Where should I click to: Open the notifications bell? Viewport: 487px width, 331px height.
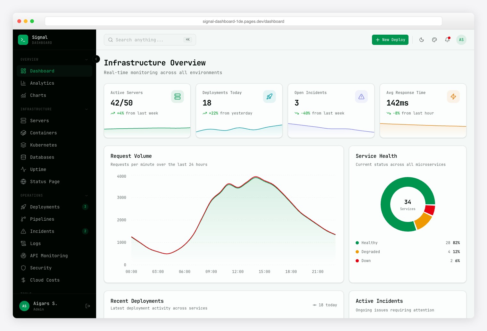tap(447, 40)
